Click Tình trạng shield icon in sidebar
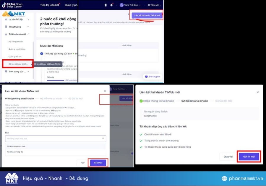The height and width of the screenshot is (186, 266). (6, 71)
